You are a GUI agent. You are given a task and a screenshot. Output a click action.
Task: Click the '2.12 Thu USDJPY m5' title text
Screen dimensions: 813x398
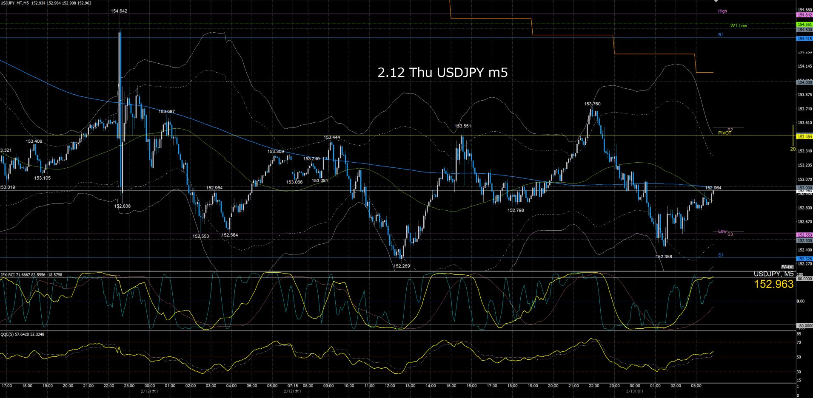tap(442, 73)
